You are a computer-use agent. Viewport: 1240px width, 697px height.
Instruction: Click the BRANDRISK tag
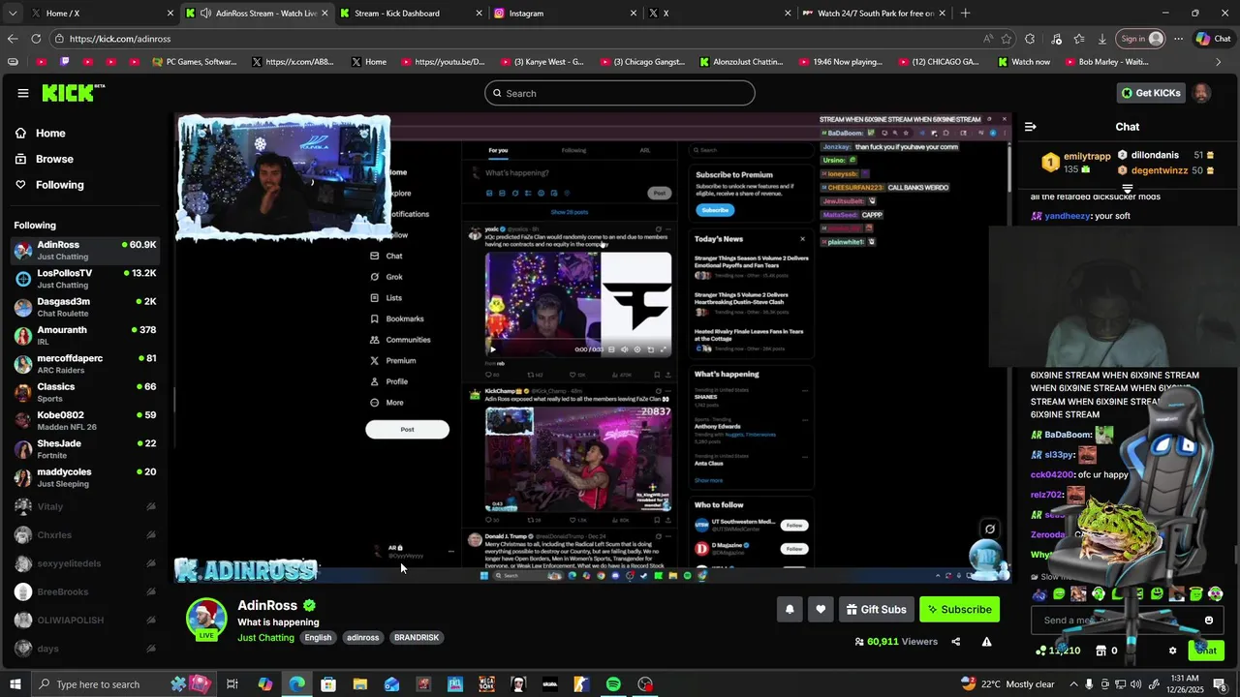coord(417,638)
